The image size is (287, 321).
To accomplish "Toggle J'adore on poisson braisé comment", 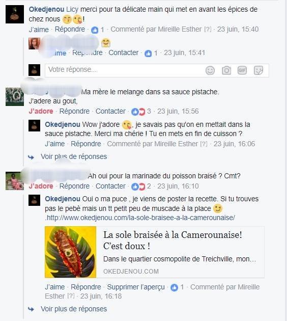I will pyautogui.click(x=41, y=186).
